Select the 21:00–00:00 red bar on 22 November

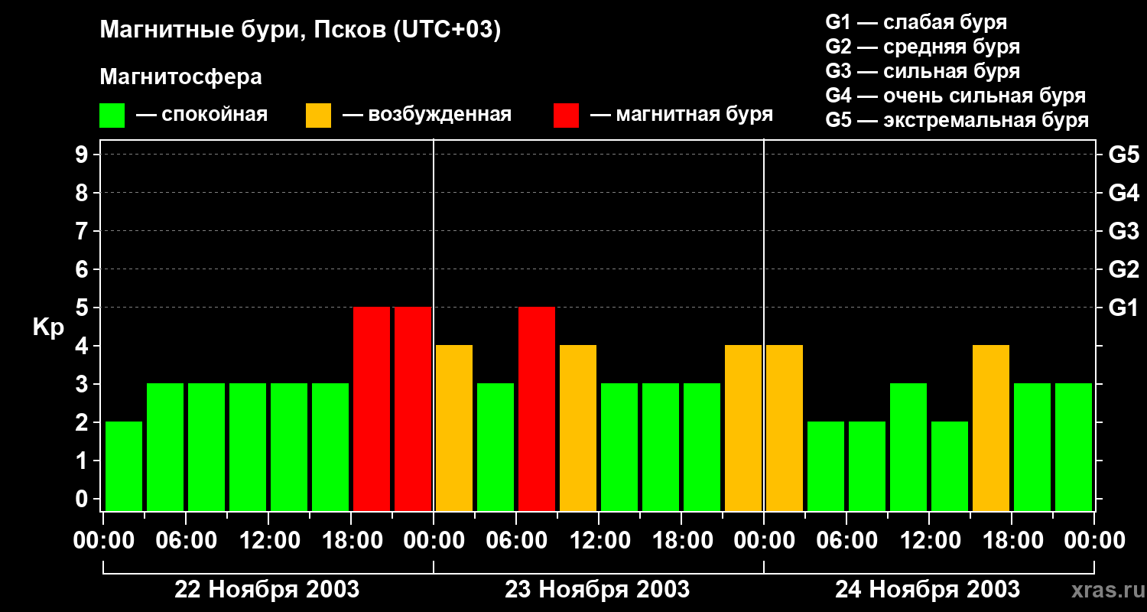tap(413, 409)
